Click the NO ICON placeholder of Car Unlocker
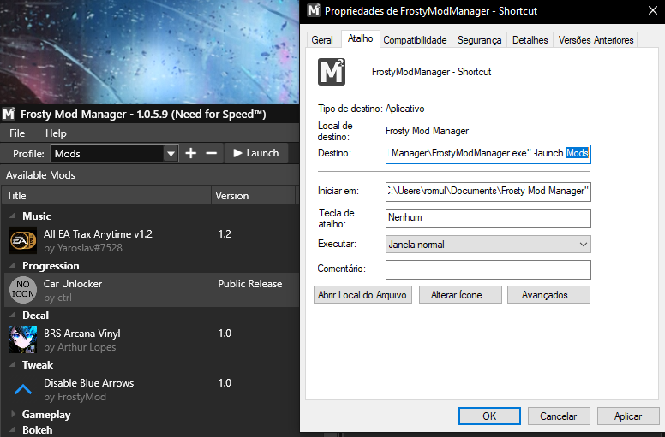The height and width of the screenshot is (437, 665). (x=23, y=290)
